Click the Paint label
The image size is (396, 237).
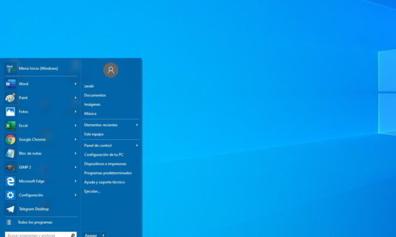coord(23,98)
